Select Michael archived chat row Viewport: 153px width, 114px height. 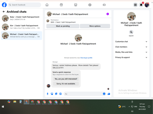coord(21,36)
